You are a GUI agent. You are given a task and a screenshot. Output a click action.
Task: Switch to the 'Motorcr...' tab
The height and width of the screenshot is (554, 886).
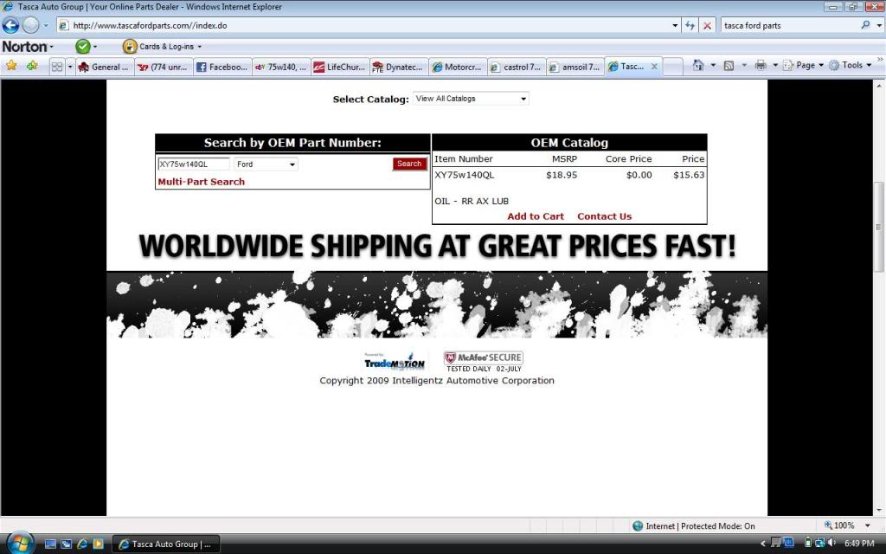point(457,67)
